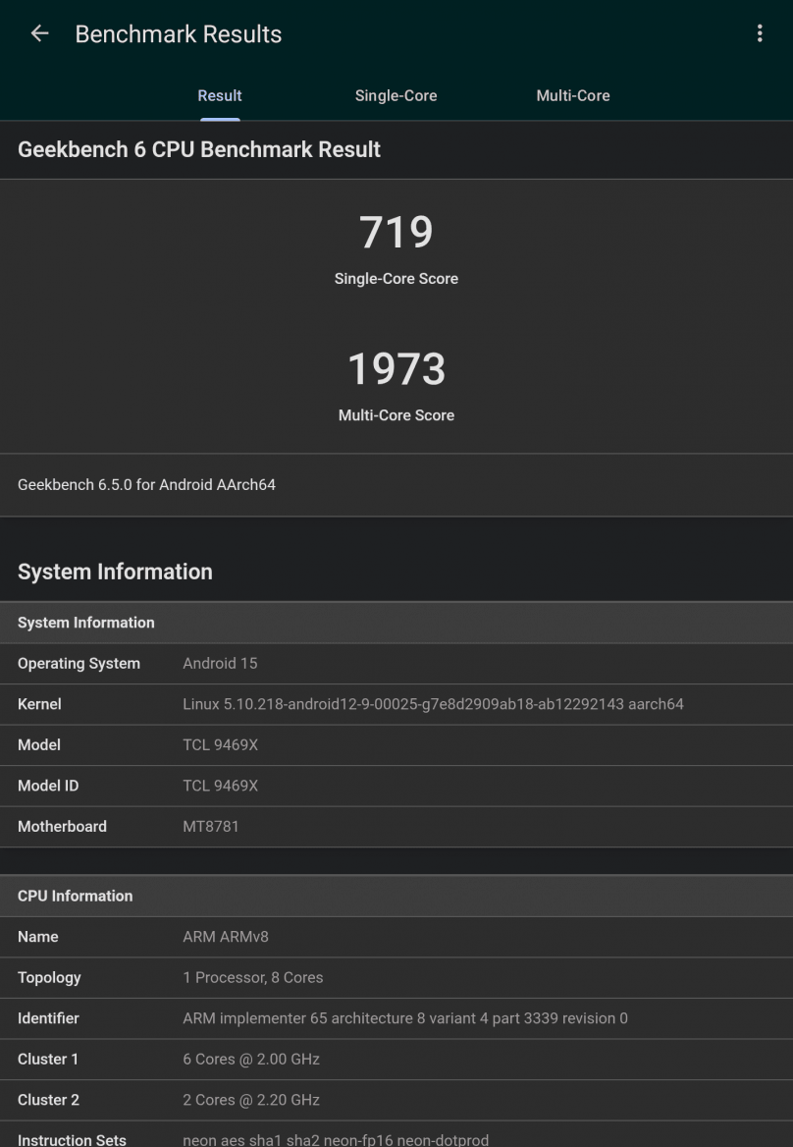Tap the Kernel information row
The image size is (793, 1147).
pyautogui.click(x=396, y=704)
